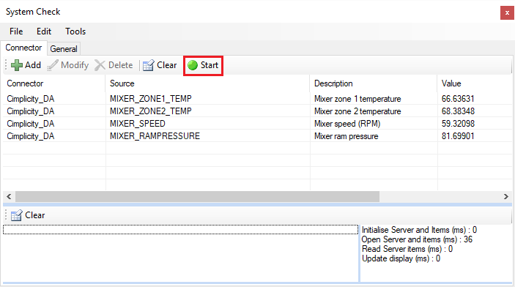
Task: Click 'Update display (ms)' line
Action: pyautogui.click(x=401, y=258)
